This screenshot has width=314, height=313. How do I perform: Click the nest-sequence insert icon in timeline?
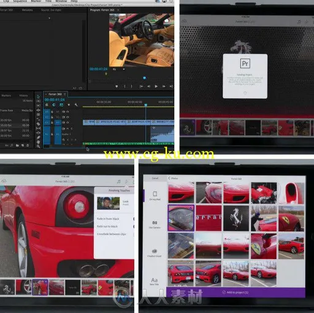tap(47, 105)
